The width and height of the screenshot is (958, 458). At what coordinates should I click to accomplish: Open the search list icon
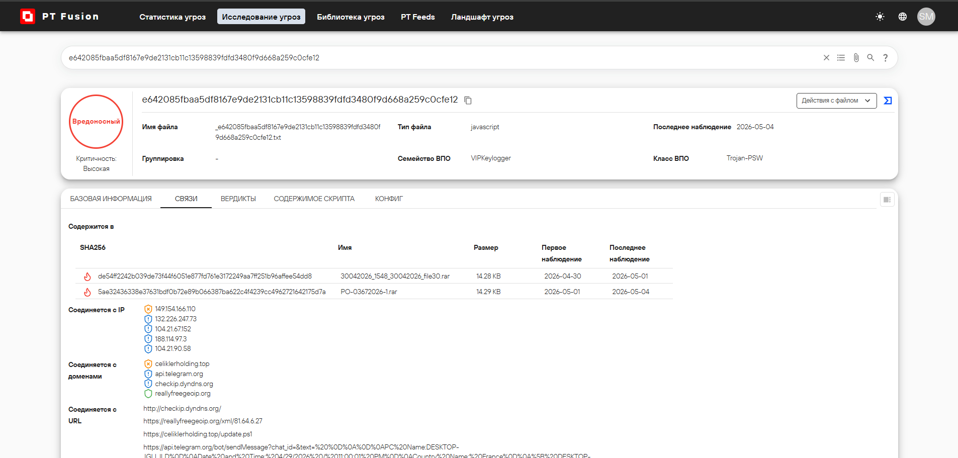tap(841, 58)
